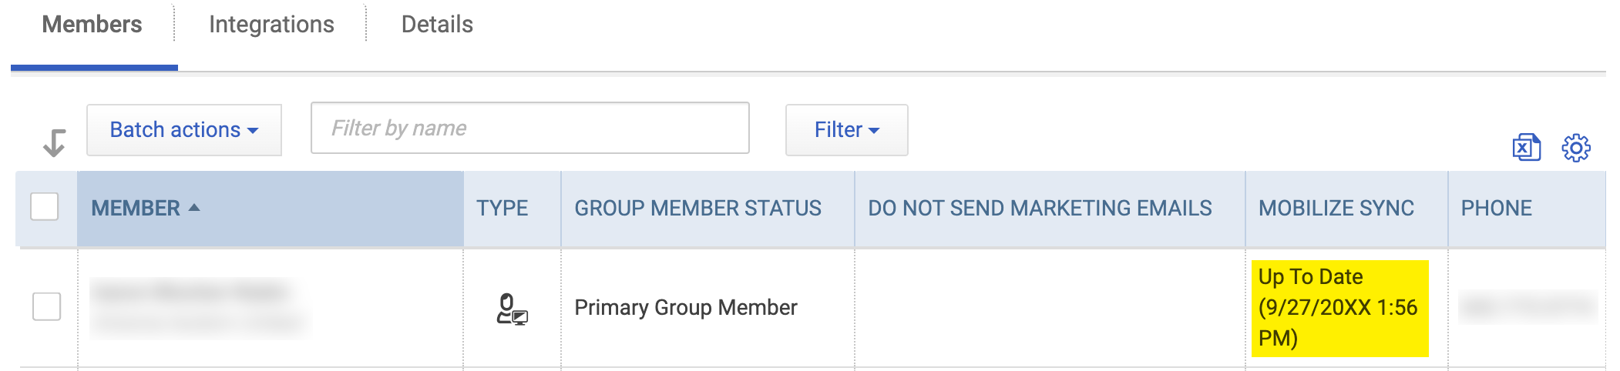Check the first member row checkbox
This screenshot has width=1620, height=371.
[46, 306]
